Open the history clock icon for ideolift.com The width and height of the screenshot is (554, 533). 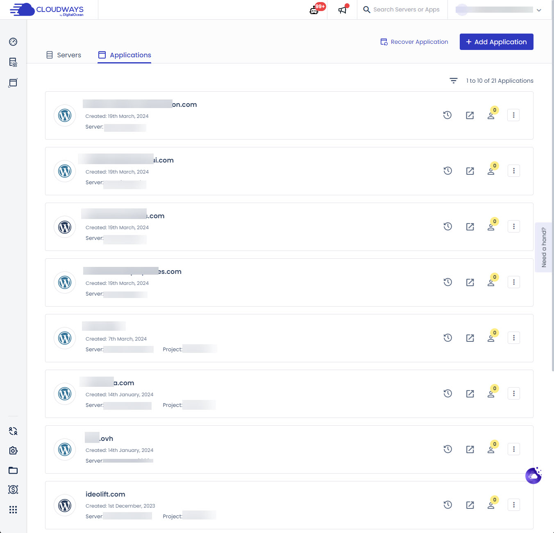coord(448,505)
